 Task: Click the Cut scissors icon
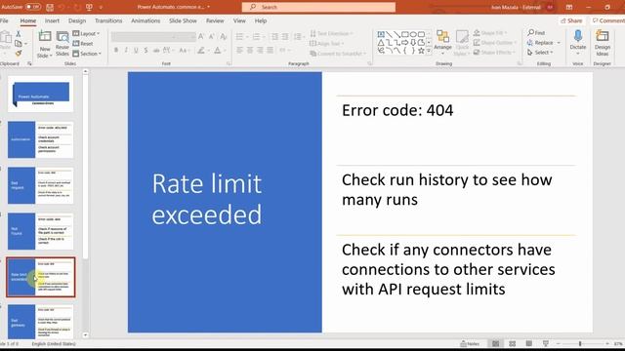18,34
